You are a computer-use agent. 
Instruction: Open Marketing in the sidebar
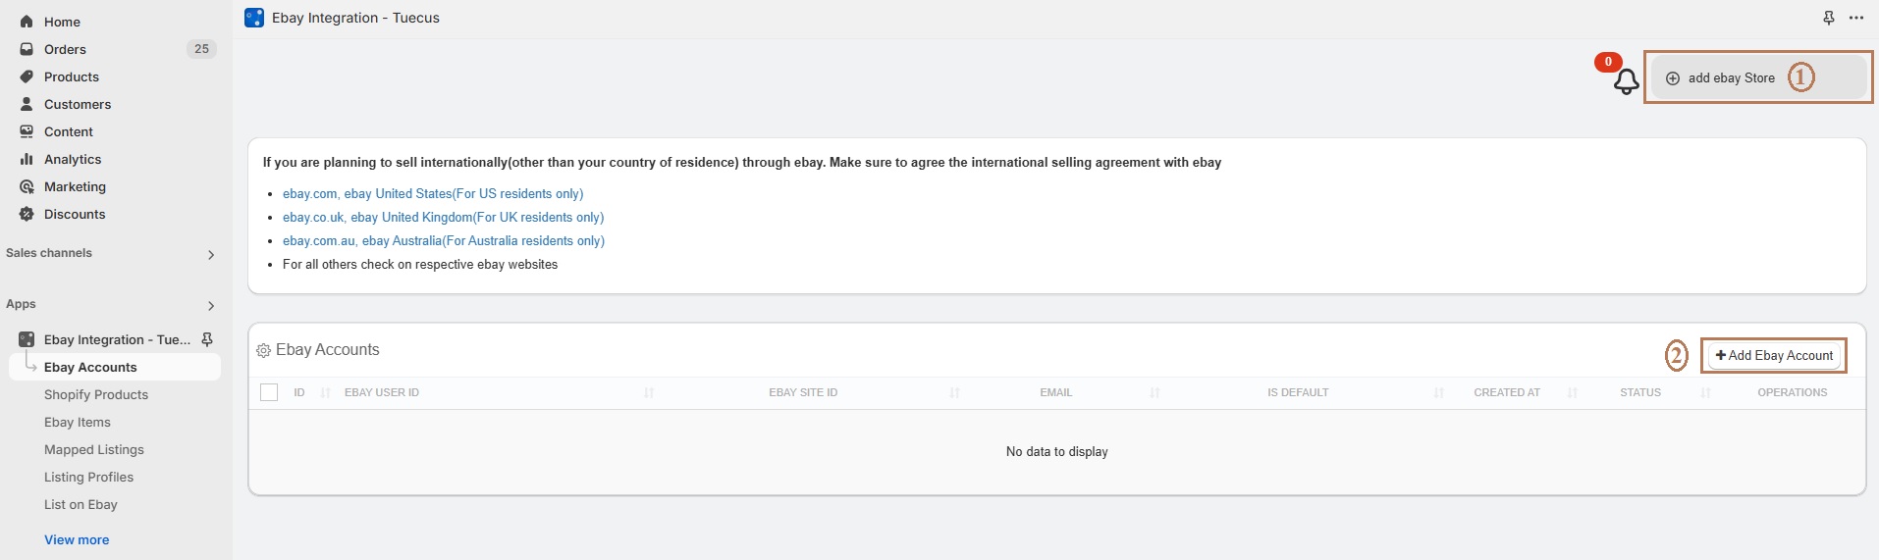click(75, 186)
